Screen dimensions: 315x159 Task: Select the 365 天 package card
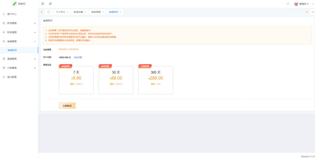[156, 80]
